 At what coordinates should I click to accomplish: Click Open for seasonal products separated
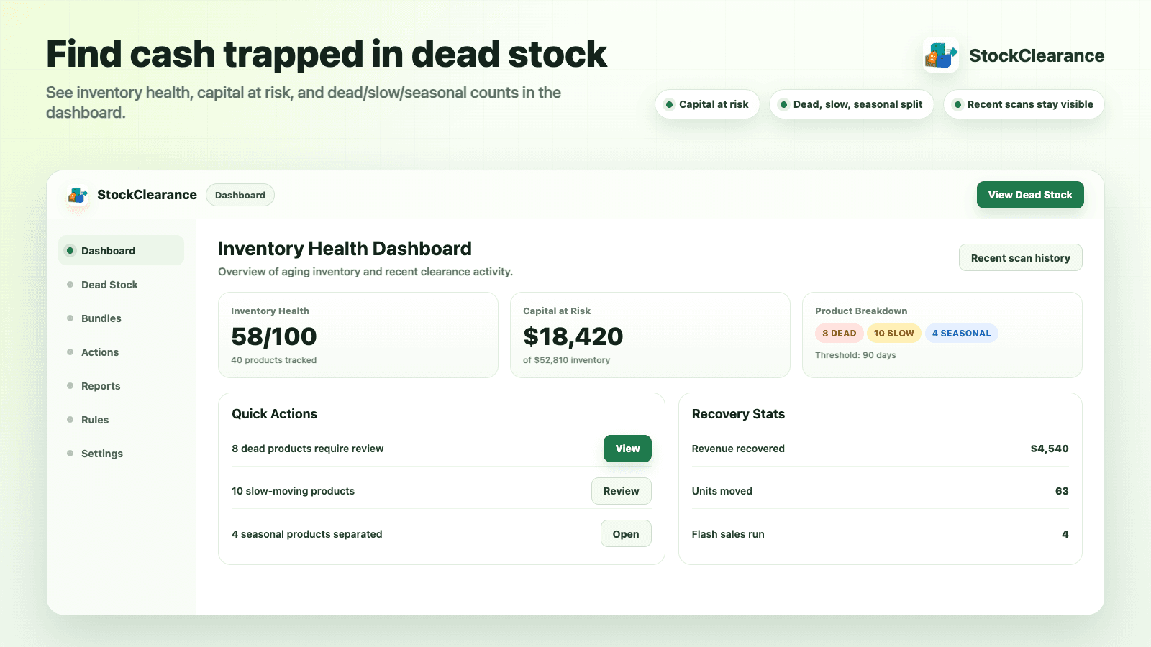[x=626, y=533]
